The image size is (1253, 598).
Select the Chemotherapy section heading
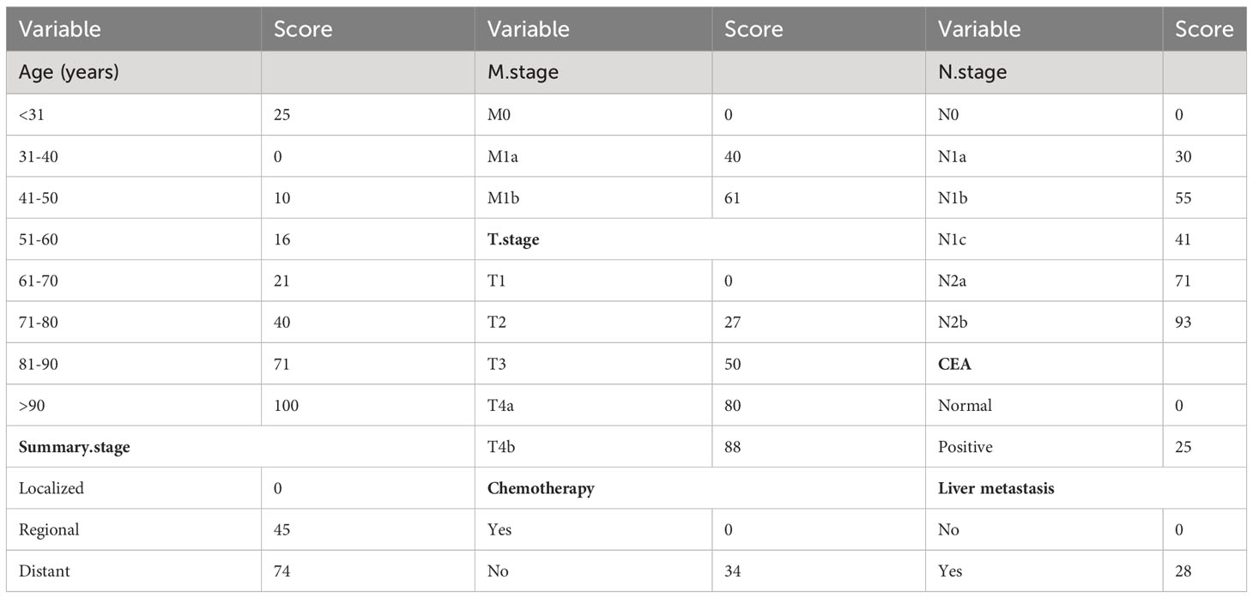coord(541,488)
